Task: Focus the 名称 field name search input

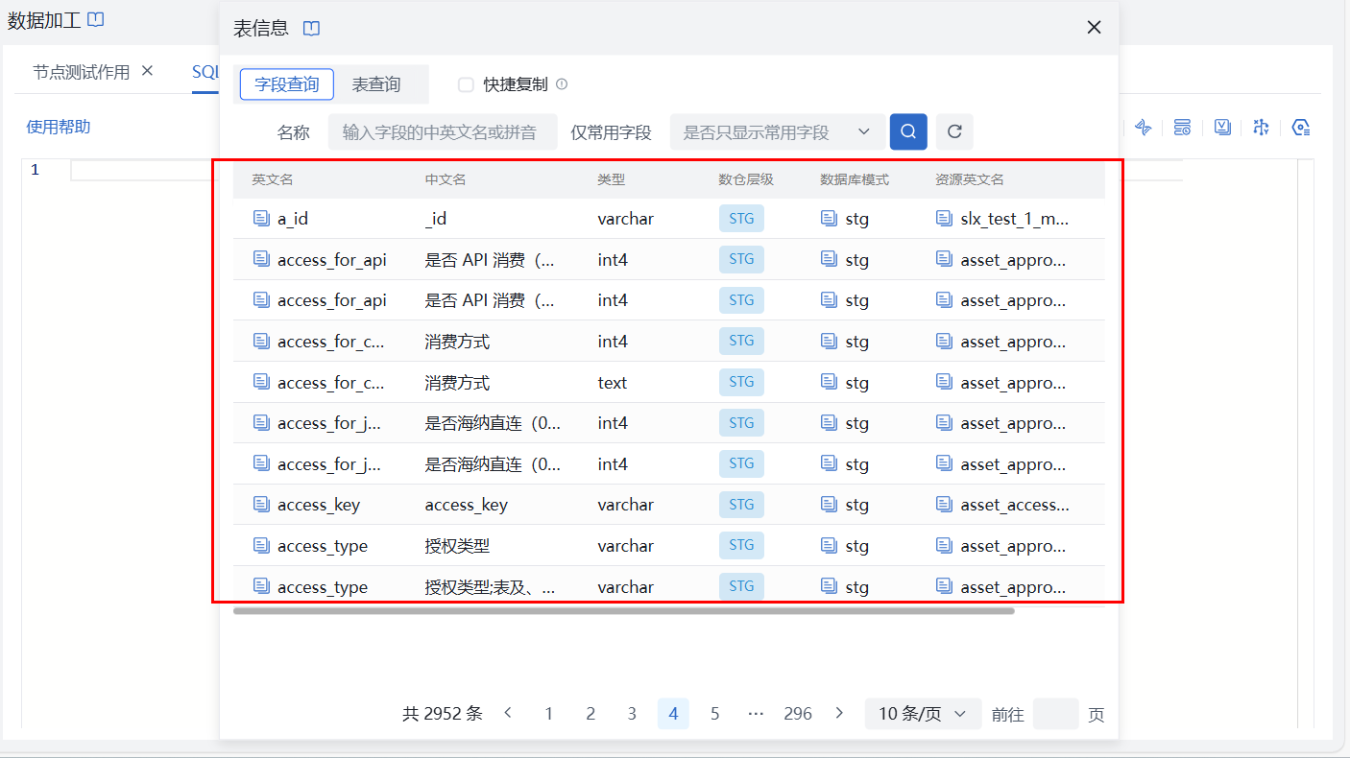Action: tap(443, 131)
